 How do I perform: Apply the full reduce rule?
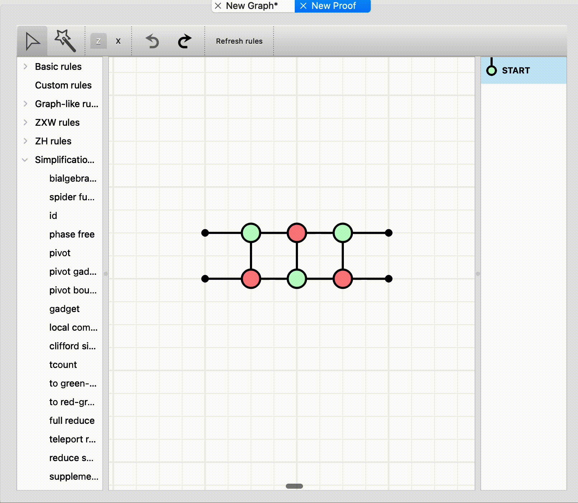pyautogui.click(x=72, y=421)
